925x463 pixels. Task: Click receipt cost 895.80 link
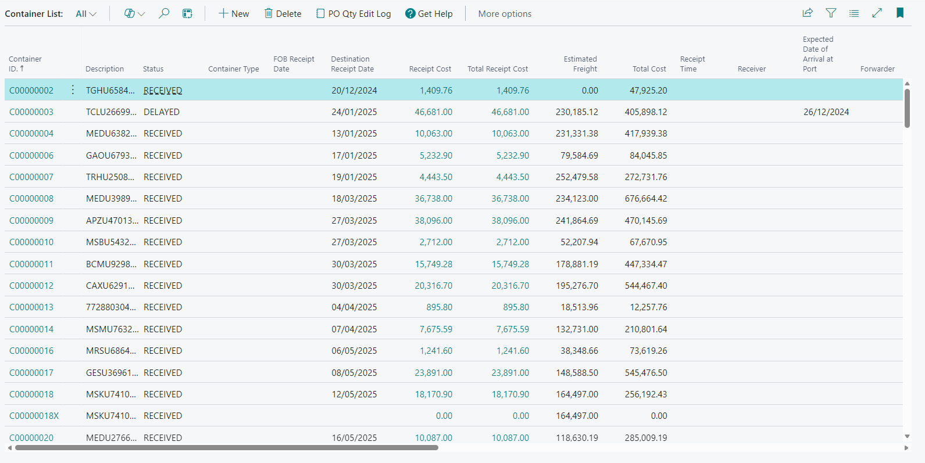pyautogui.click(x=439, y=307)
